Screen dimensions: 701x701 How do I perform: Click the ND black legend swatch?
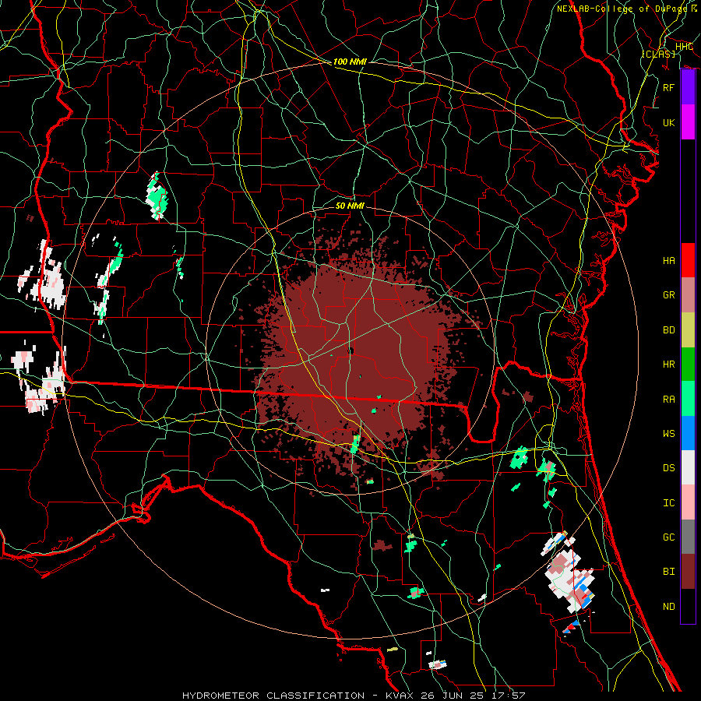point(688,606)
